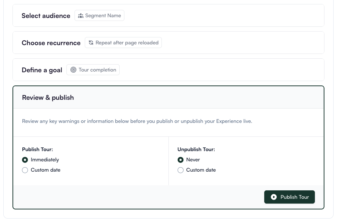Expand the Select audience section
This screenshot has width=338, height=223.
(x=168, y=15)
